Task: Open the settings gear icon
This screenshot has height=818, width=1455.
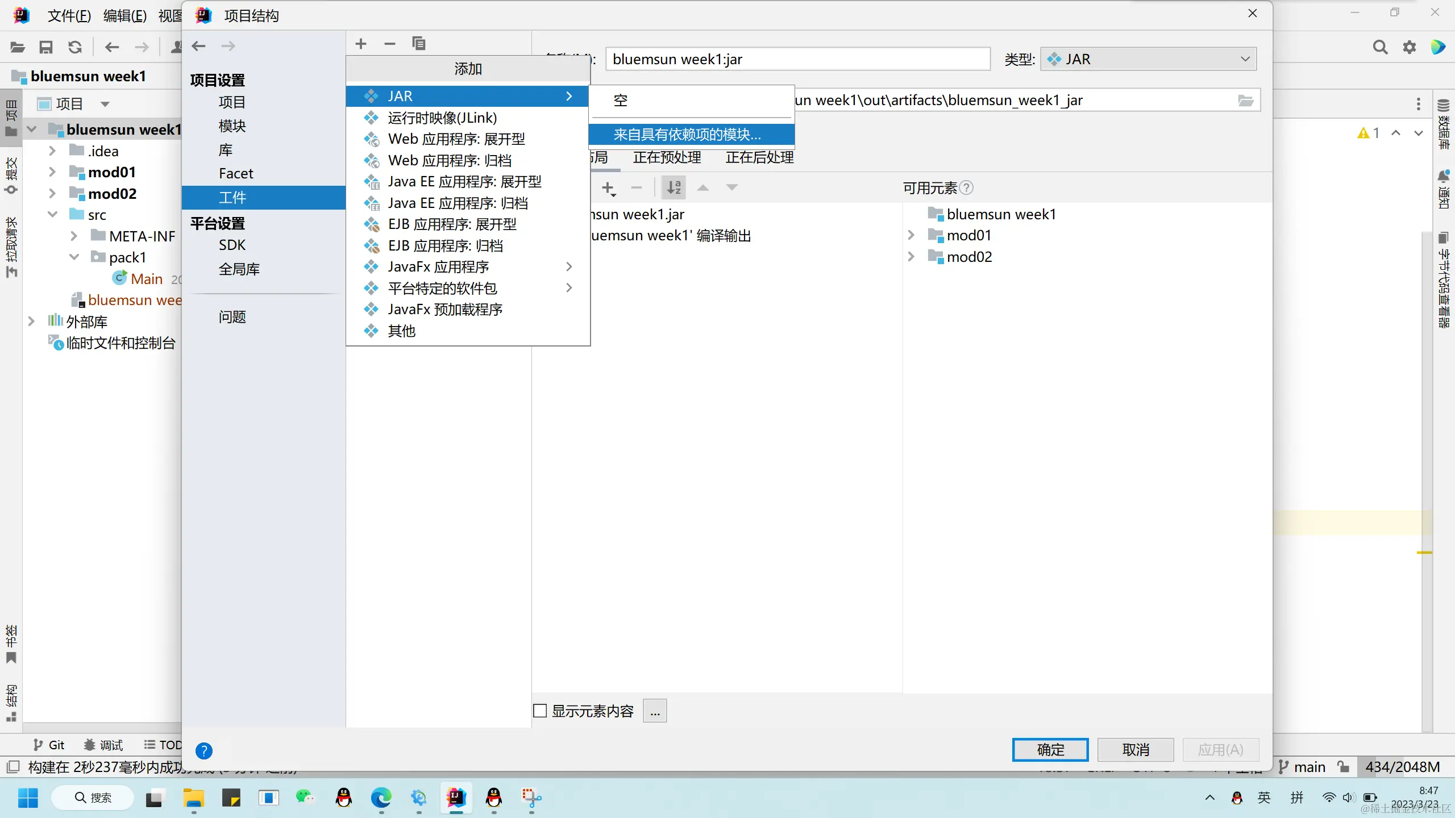Action: (x=1410, y=47)
